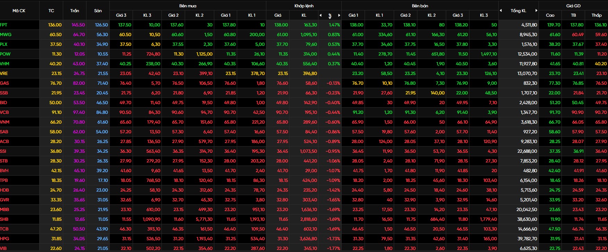This screenshot has width=608, height=252.
Task: Select the TCB ticker symbol
Action: tap(5, 229)
